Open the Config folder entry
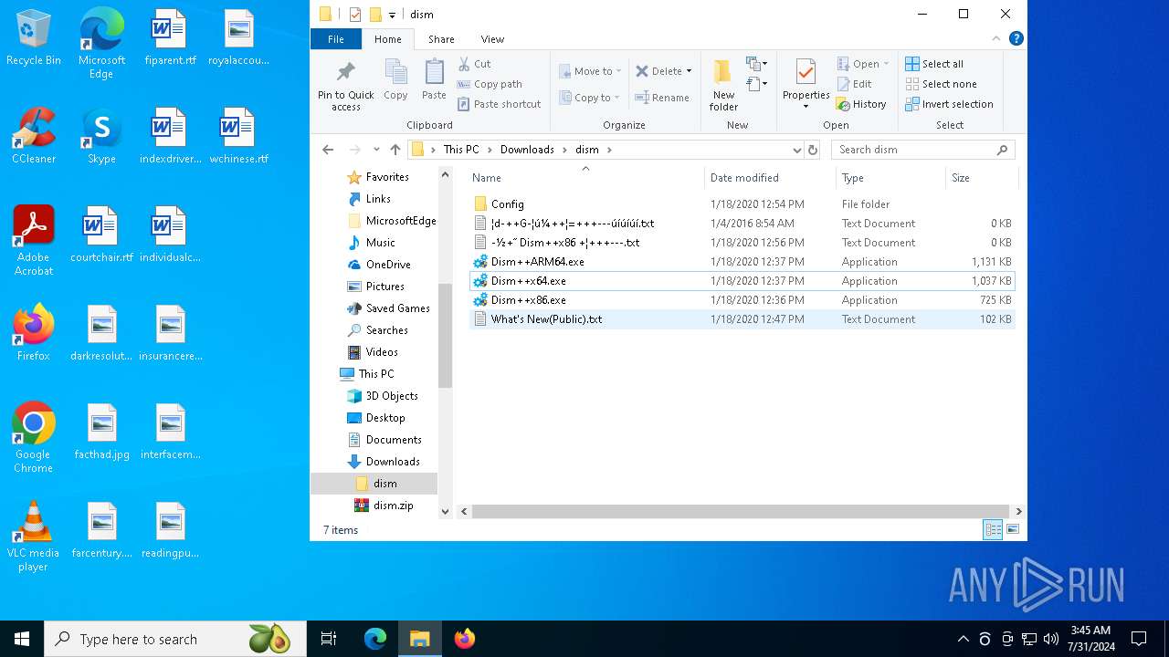This screenshot has height=657, width=1169. click(742, 204)
